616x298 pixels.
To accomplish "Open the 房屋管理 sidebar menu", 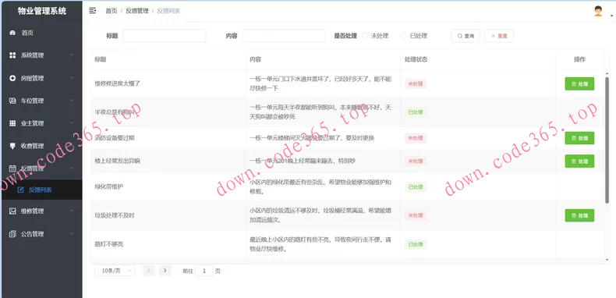I will [x=41, y=78].
